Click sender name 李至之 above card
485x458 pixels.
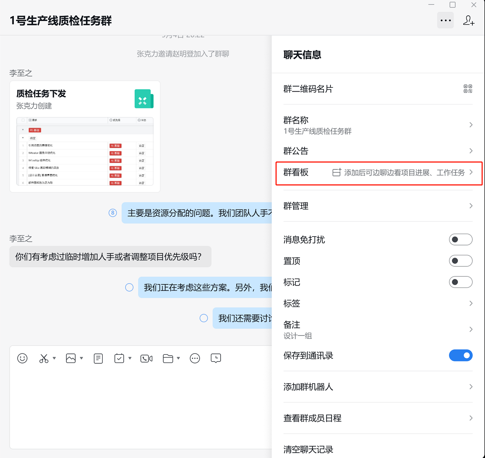pyautogui.click(x=21, y=73)
